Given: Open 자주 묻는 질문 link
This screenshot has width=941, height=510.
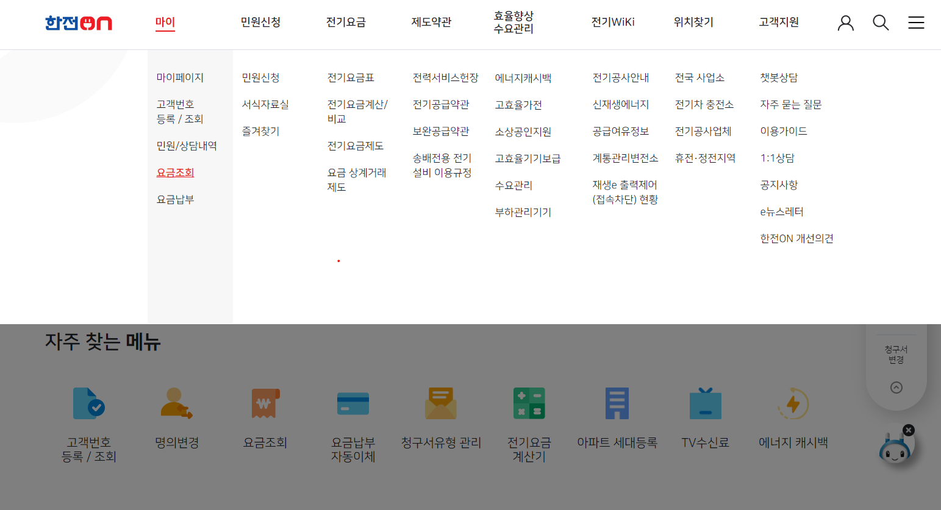Looking at the screenshot, I should [791, 105].
